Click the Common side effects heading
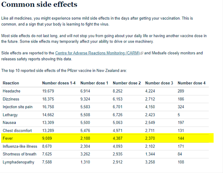The image size is (223, 173). (39, 4)
